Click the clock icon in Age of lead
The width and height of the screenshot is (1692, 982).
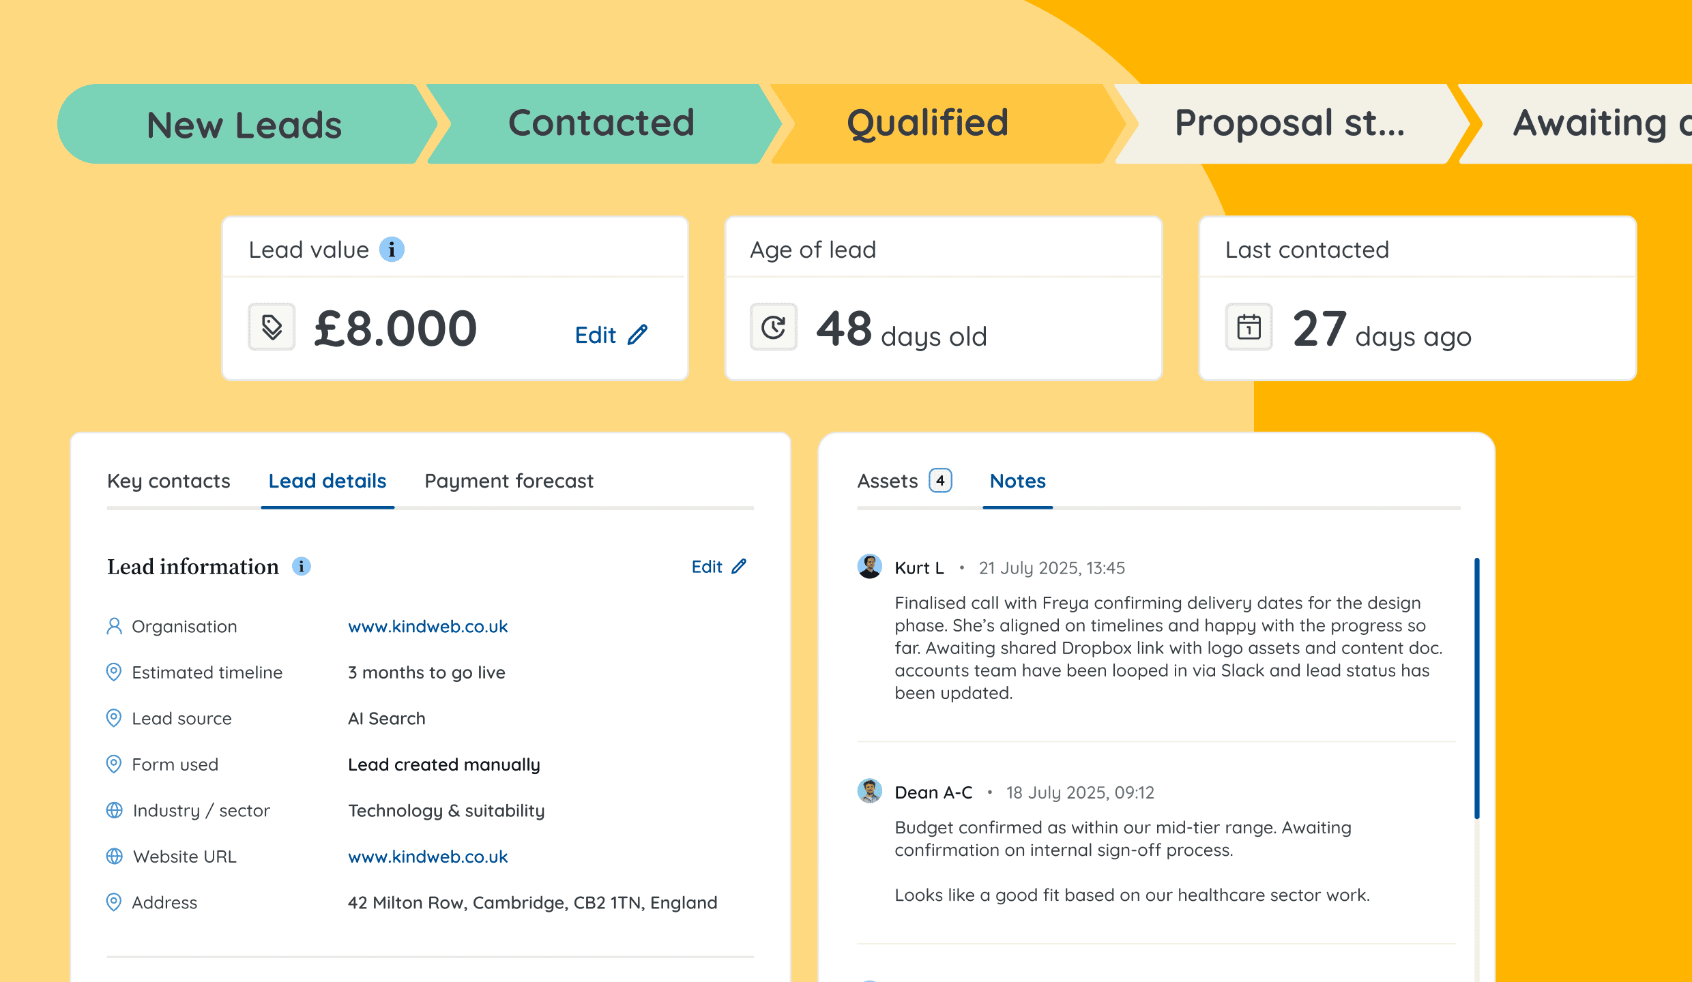pyautogui.click(x=773, y=327)
